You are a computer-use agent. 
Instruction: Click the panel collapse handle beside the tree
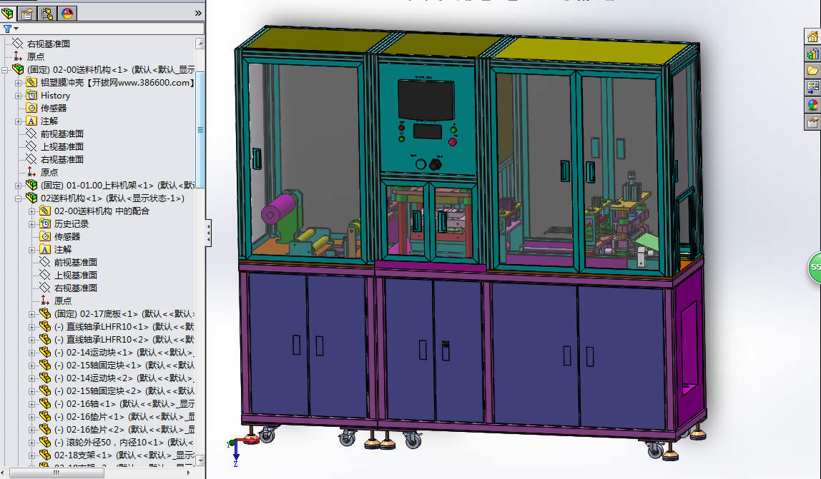point(209,233)
